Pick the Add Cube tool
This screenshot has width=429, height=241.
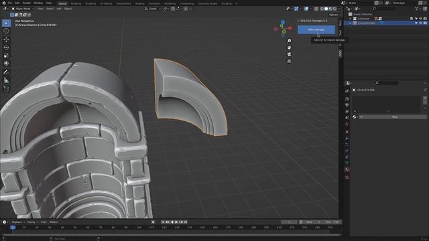tap(6, 89)
